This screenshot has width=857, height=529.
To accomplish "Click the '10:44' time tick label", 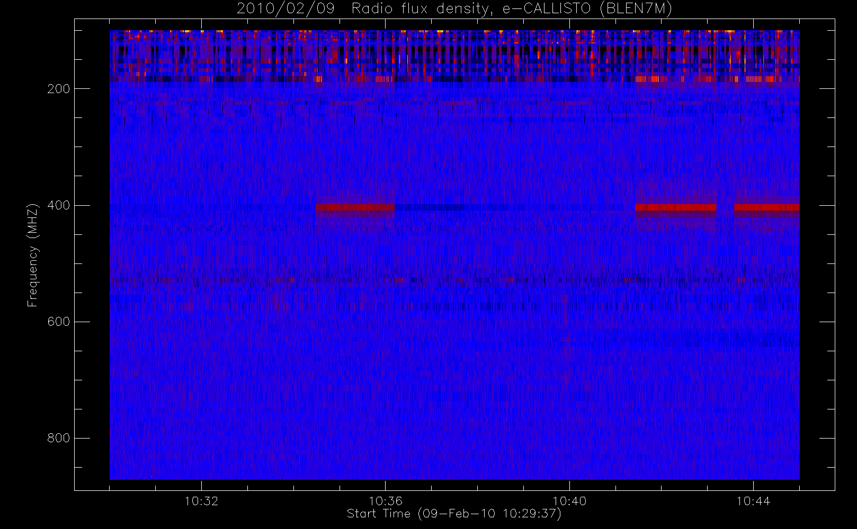I will (753, 501).
